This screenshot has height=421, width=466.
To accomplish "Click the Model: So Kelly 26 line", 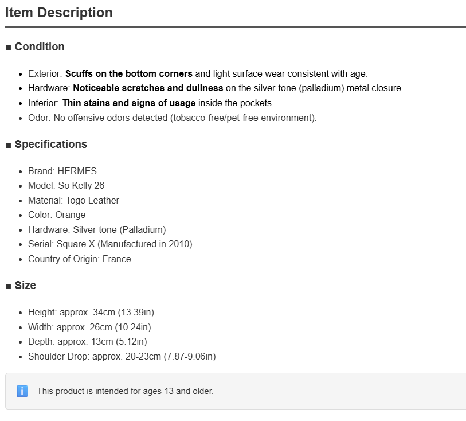I will tap(66, 185).
